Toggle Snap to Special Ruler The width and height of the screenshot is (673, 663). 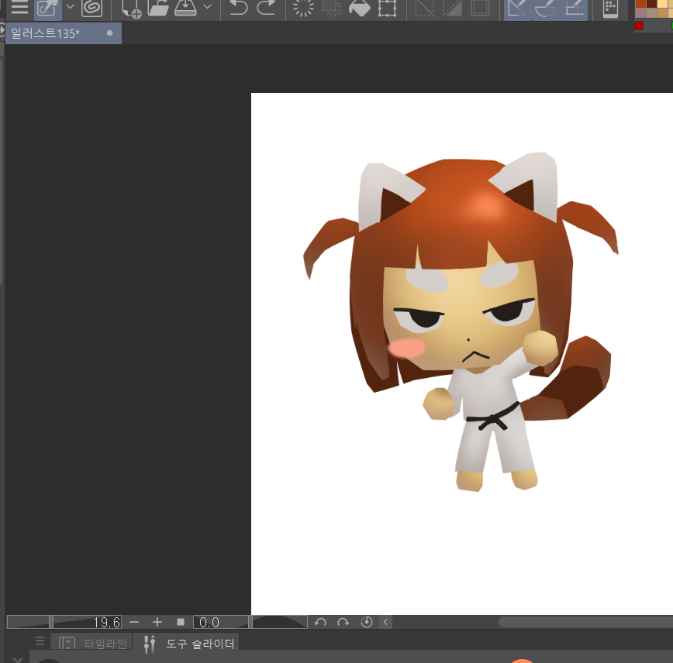[x=545, y=9]
